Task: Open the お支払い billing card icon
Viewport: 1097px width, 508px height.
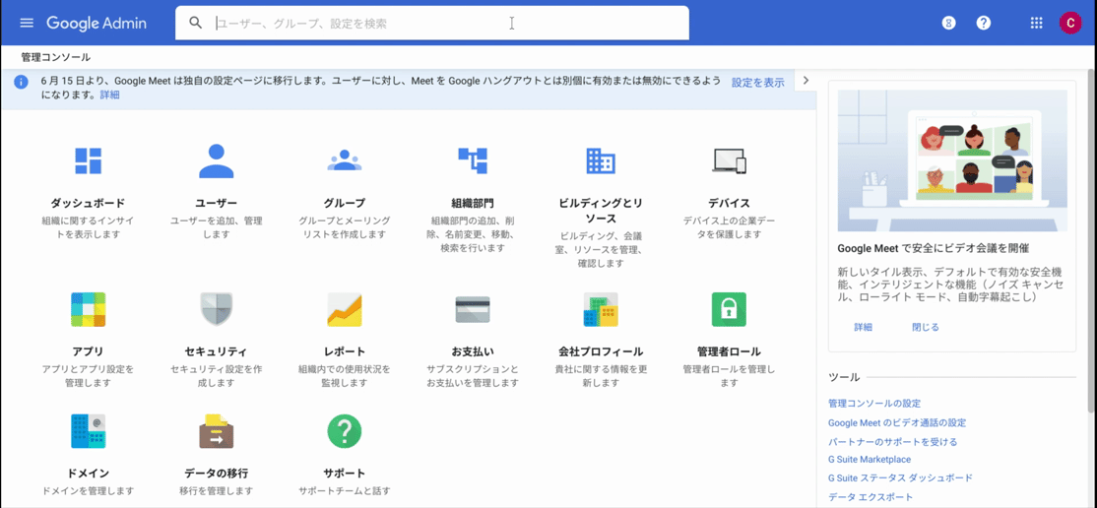Action: click(473, 309)
